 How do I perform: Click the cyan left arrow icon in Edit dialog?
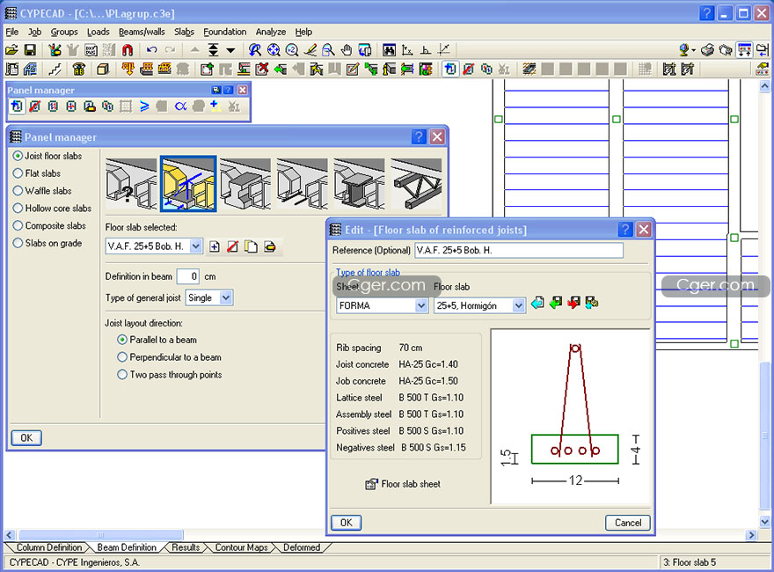pos(537,303)
